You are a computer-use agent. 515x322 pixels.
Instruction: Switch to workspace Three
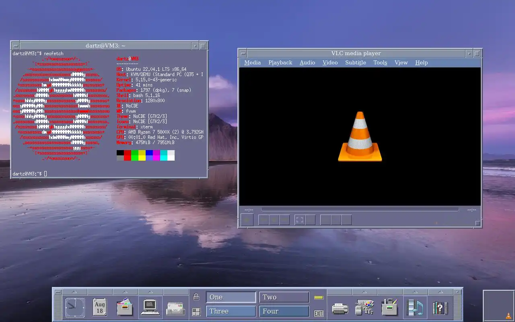click(x=231, y=311)
